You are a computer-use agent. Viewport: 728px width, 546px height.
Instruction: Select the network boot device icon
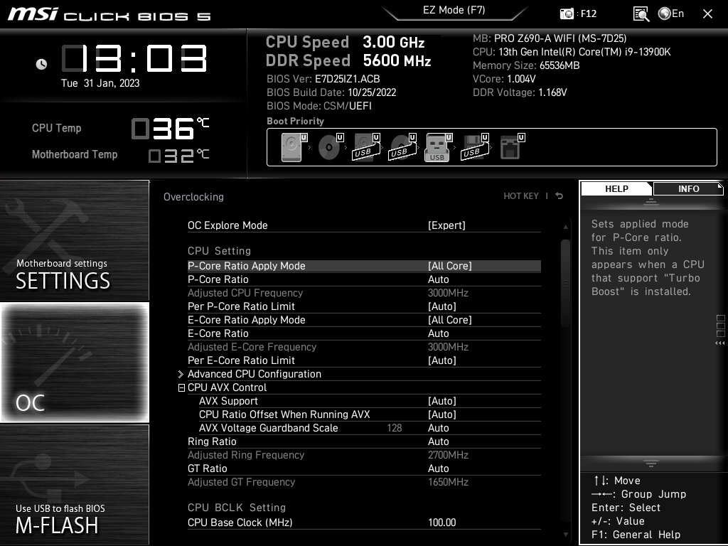point(512,147)
